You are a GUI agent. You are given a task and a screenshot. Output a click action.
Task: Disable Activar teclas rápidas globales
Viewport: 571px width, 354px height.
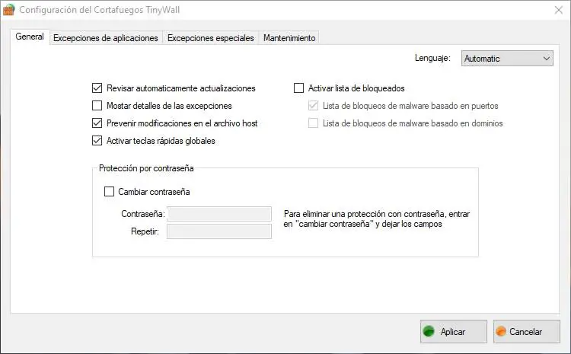pyautogui.click(x=97, y=140)
